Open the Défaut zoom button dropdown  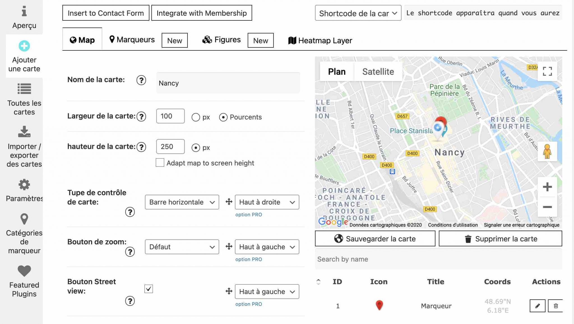182,247
